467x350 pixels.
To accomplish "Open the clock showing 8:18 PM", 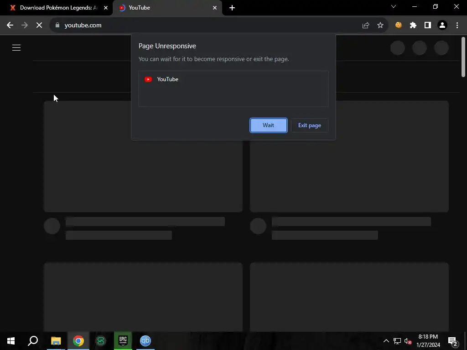I will point(428,341).
